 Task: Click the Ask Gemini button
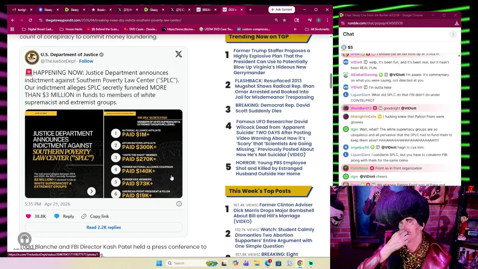[281, 10]
